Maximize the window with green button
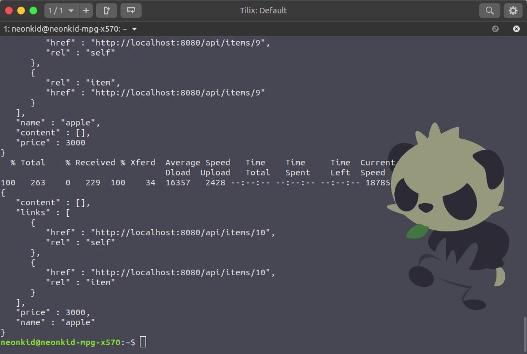The width and height of the screenshot is (527, 354). tap(33, 11)
